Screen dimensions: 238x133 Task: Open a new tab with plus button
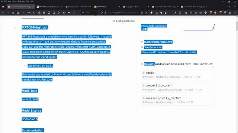(229, 7)
